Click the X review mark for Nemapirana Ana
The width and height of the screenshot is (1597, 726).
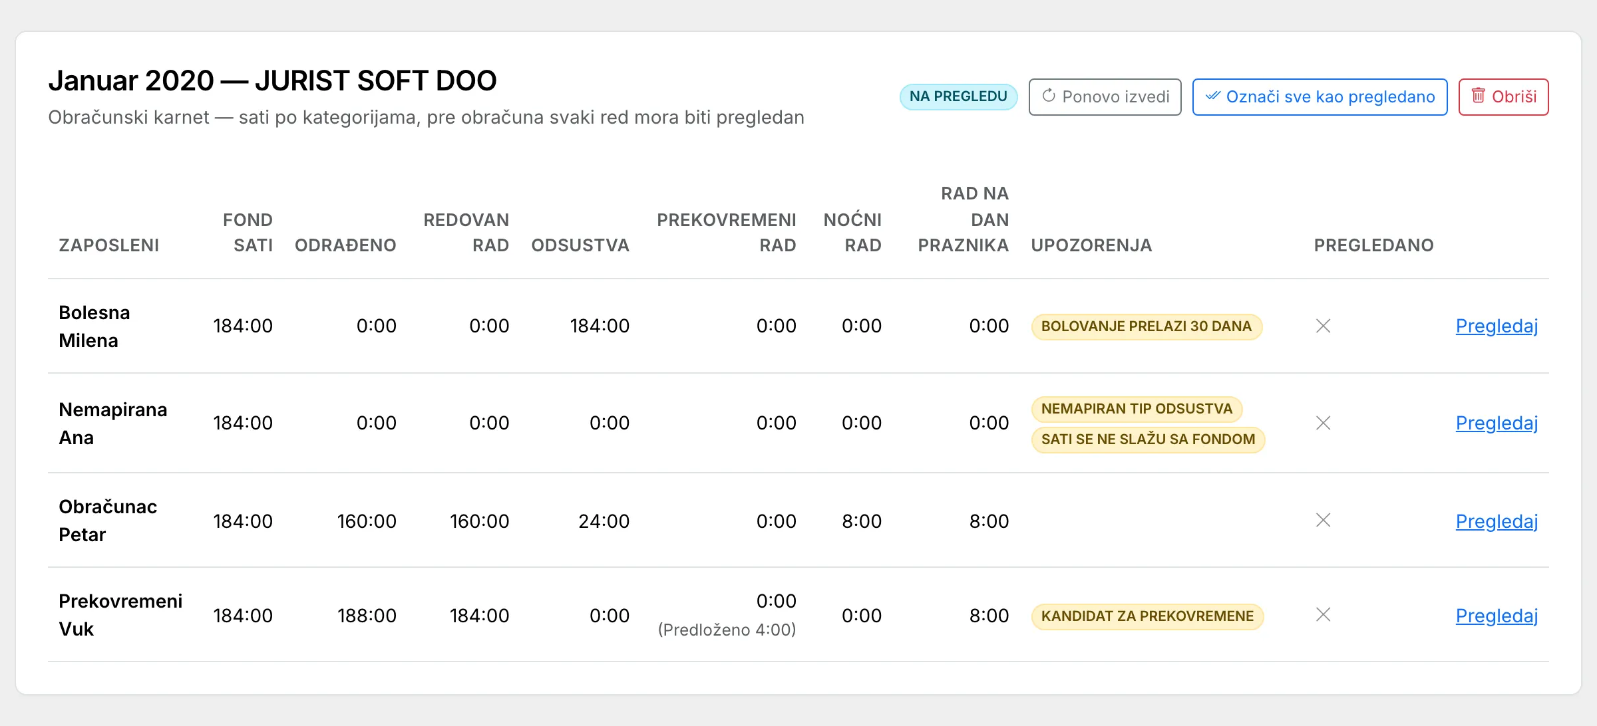[1323, 423]
